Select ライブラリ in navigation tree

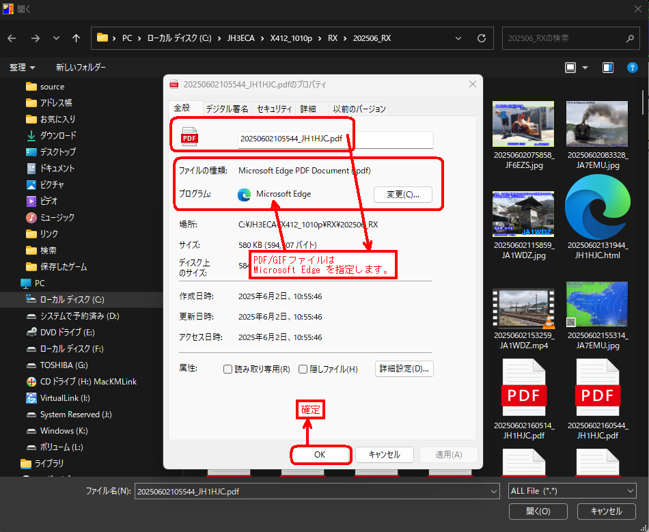coord(42,464)
